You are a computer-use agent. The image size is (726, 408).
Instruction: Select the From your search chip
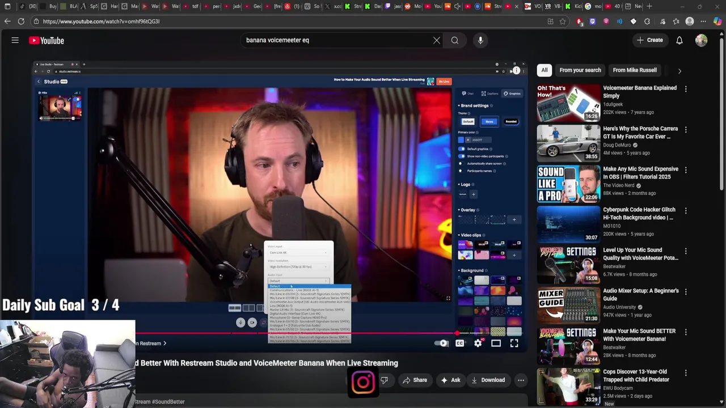[580, 70]
